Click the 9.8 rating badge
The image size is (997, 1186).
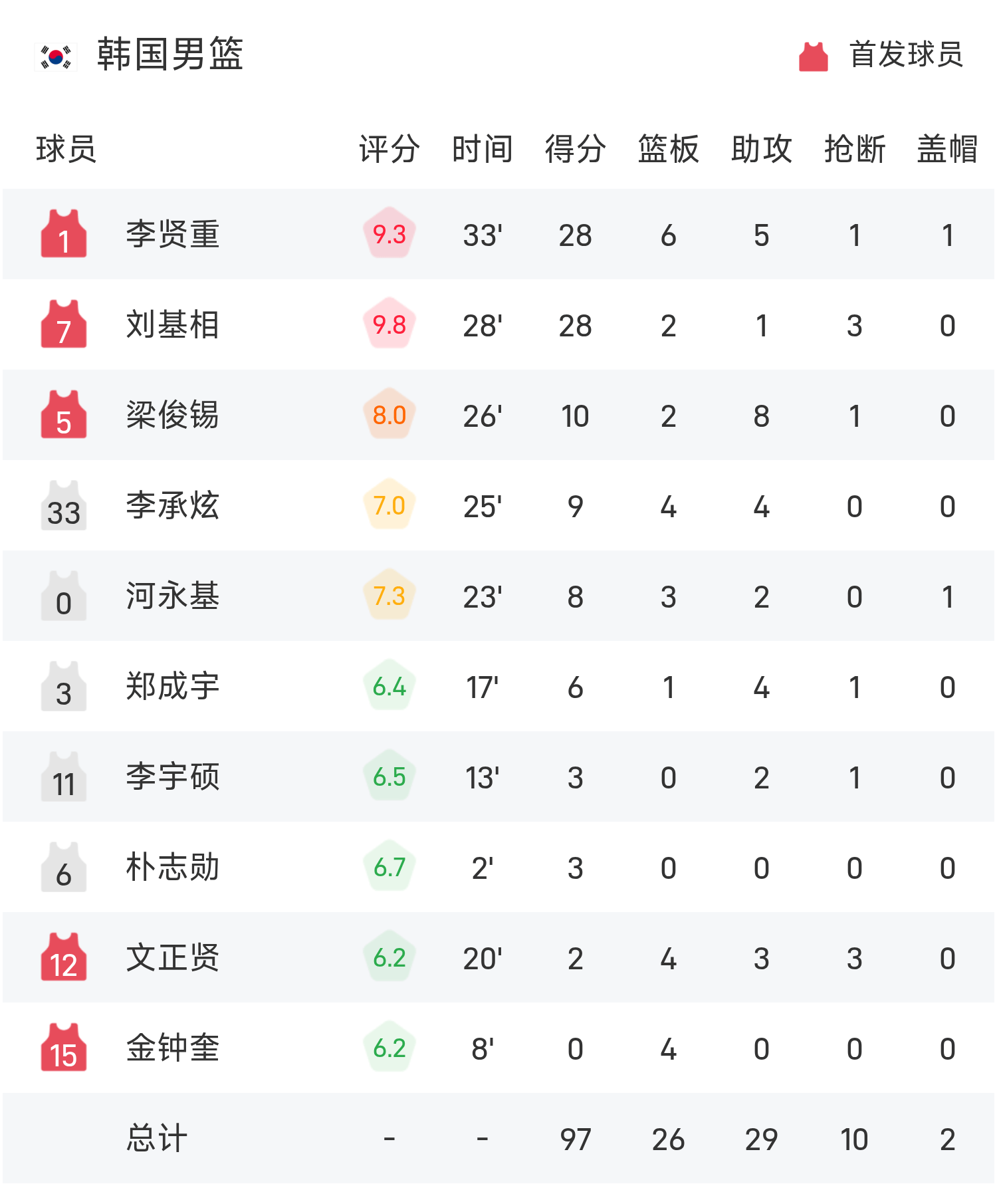click(x=389, y=324)
